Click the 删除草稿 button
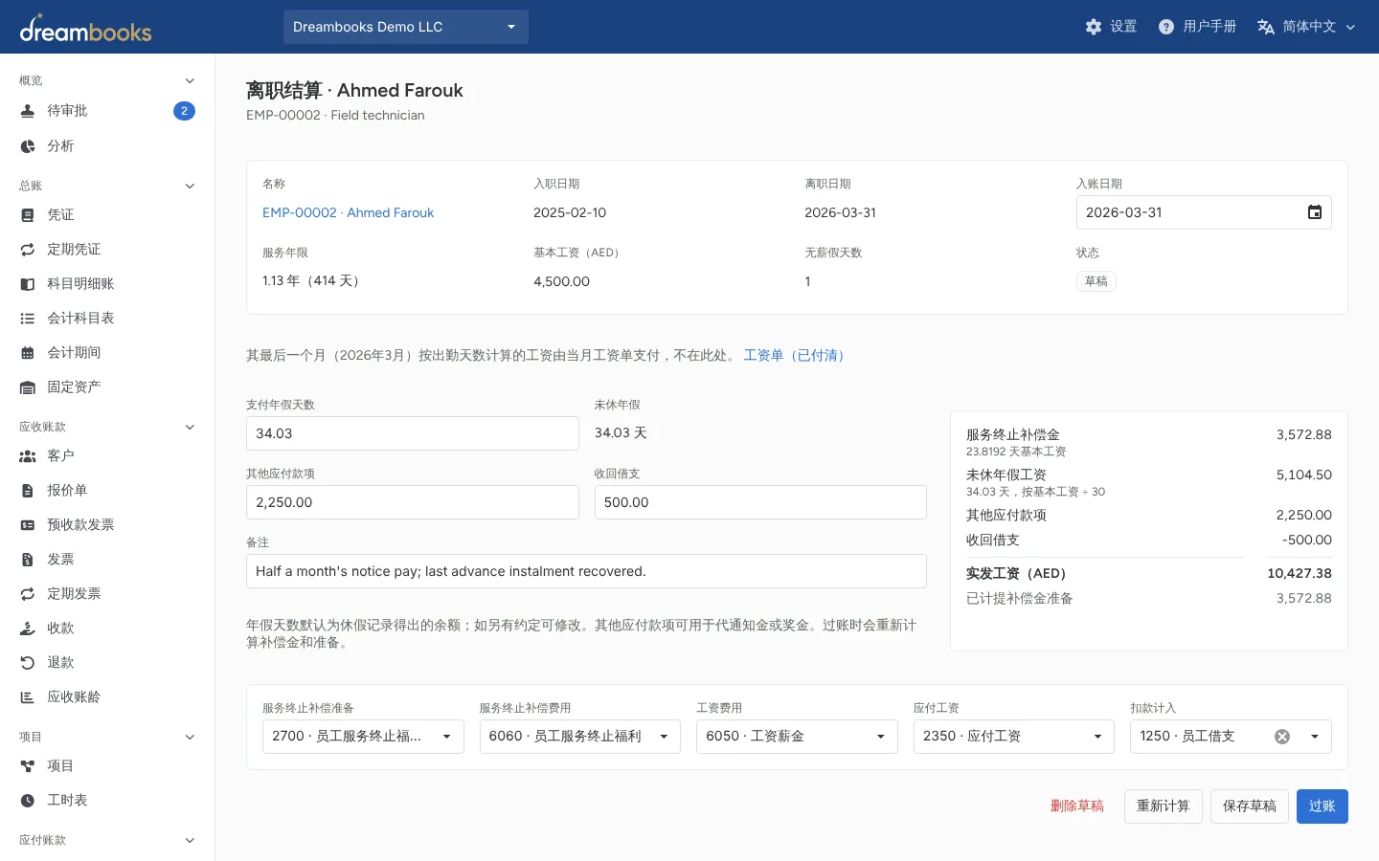This screenshot has width=1379, height=861. [x=1077, y=806]
